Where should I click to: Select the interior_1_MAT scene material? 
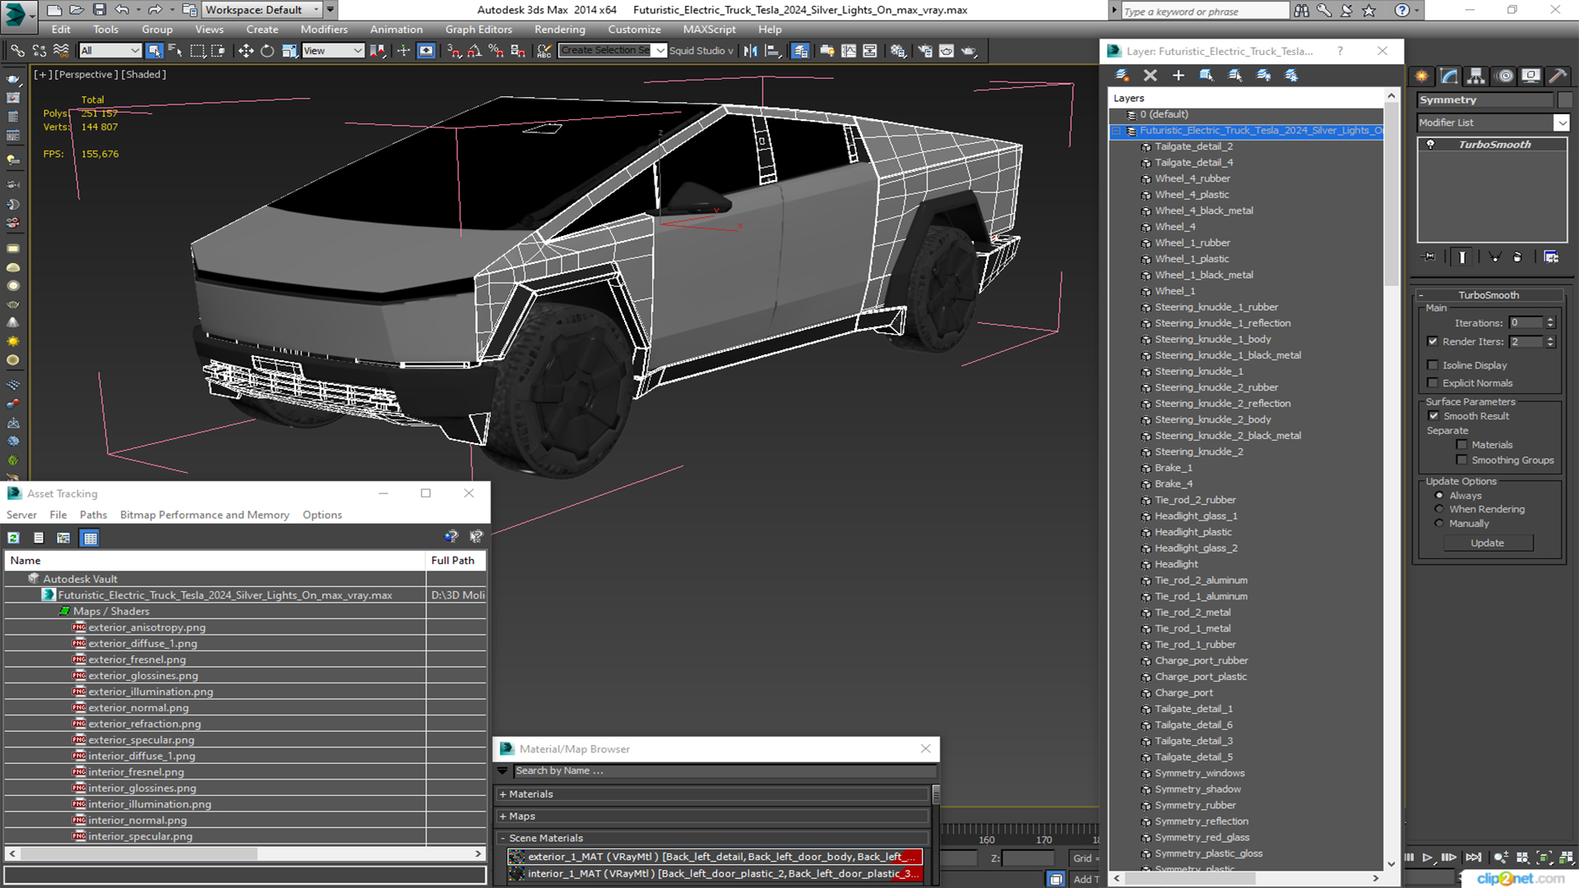click(715, 874)
